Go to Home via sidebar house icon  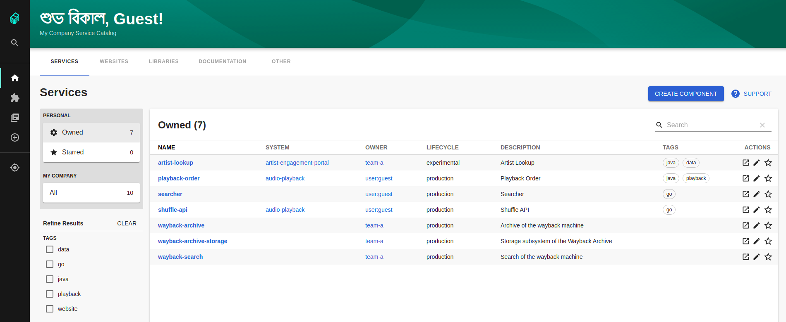click(15, 78)
